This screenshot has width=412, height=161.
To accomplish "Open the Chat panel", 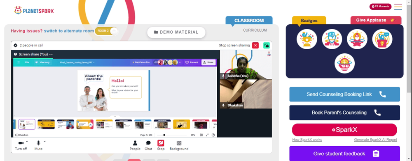I will click(x=148, y=145).
